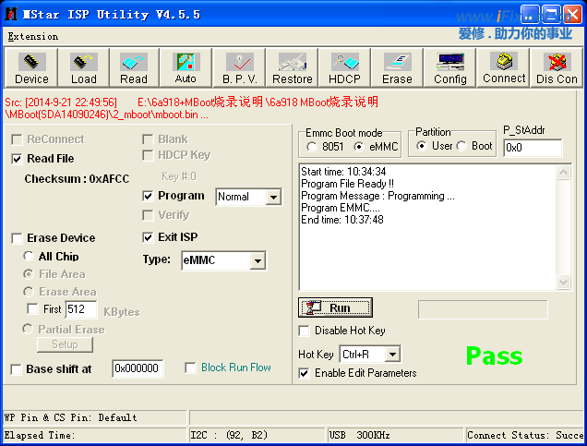Image resolution: width=587 pixels, height=446 pixels.
Task: Select the Erase toolbar icon
Action: click(x=397, y=67)
